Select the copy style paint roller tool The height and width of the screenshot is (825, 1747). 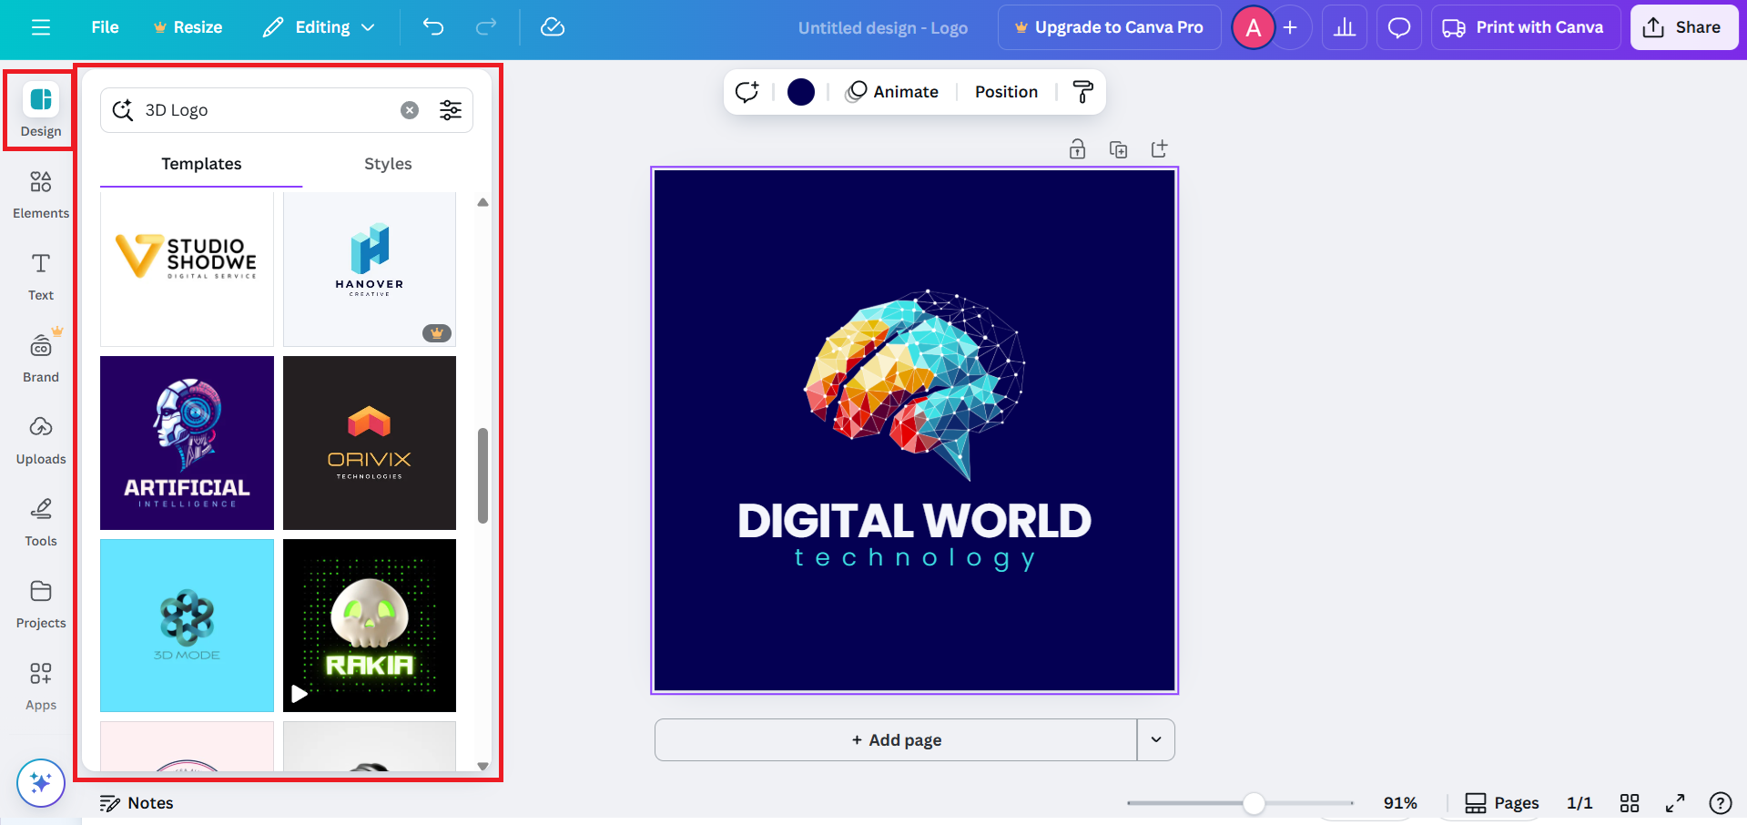(1082, 91)
